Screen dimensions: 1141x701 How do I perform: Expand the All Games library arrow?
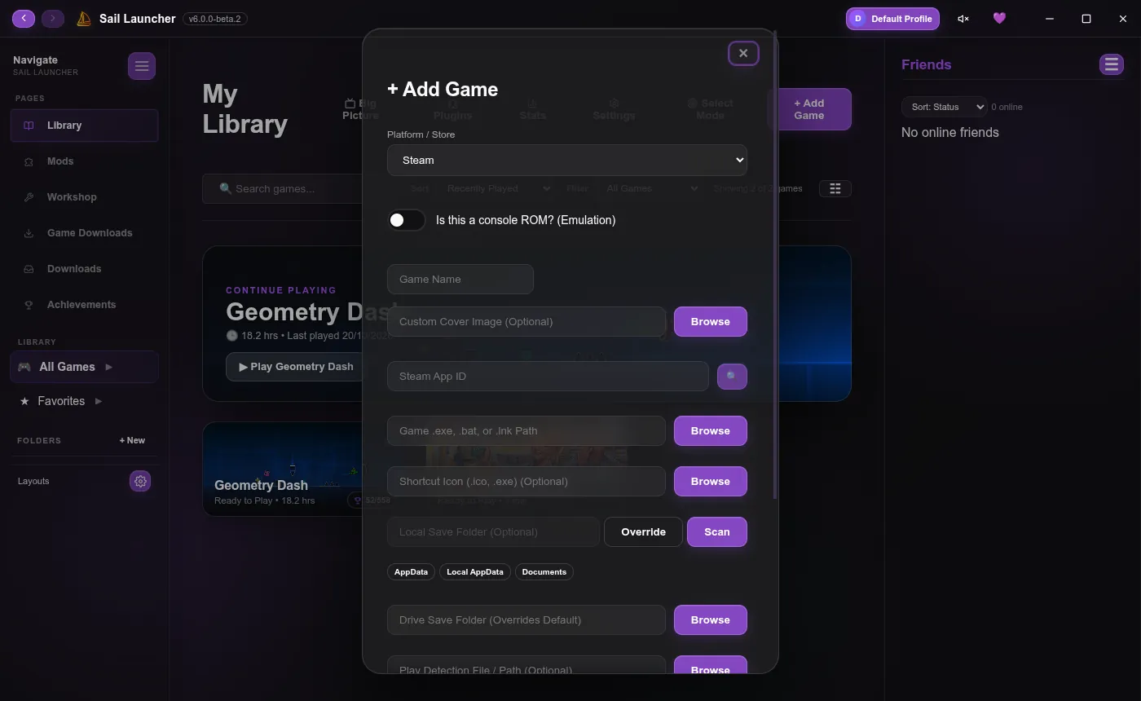109,367
